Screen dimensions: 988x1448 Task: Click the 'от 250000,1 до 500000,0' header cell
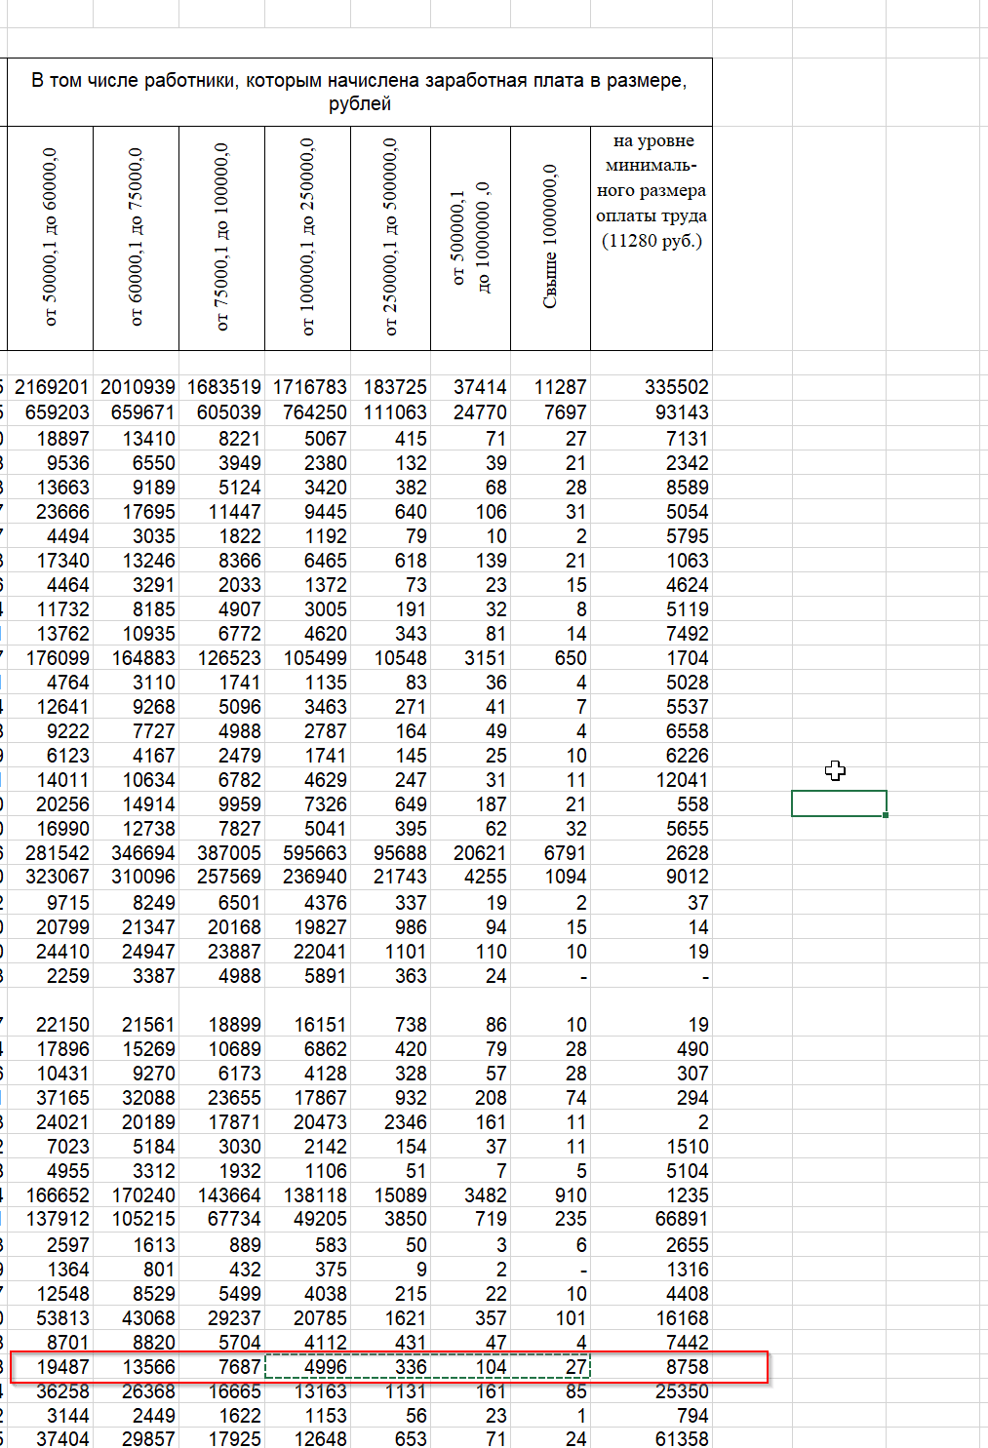(390, 238)
